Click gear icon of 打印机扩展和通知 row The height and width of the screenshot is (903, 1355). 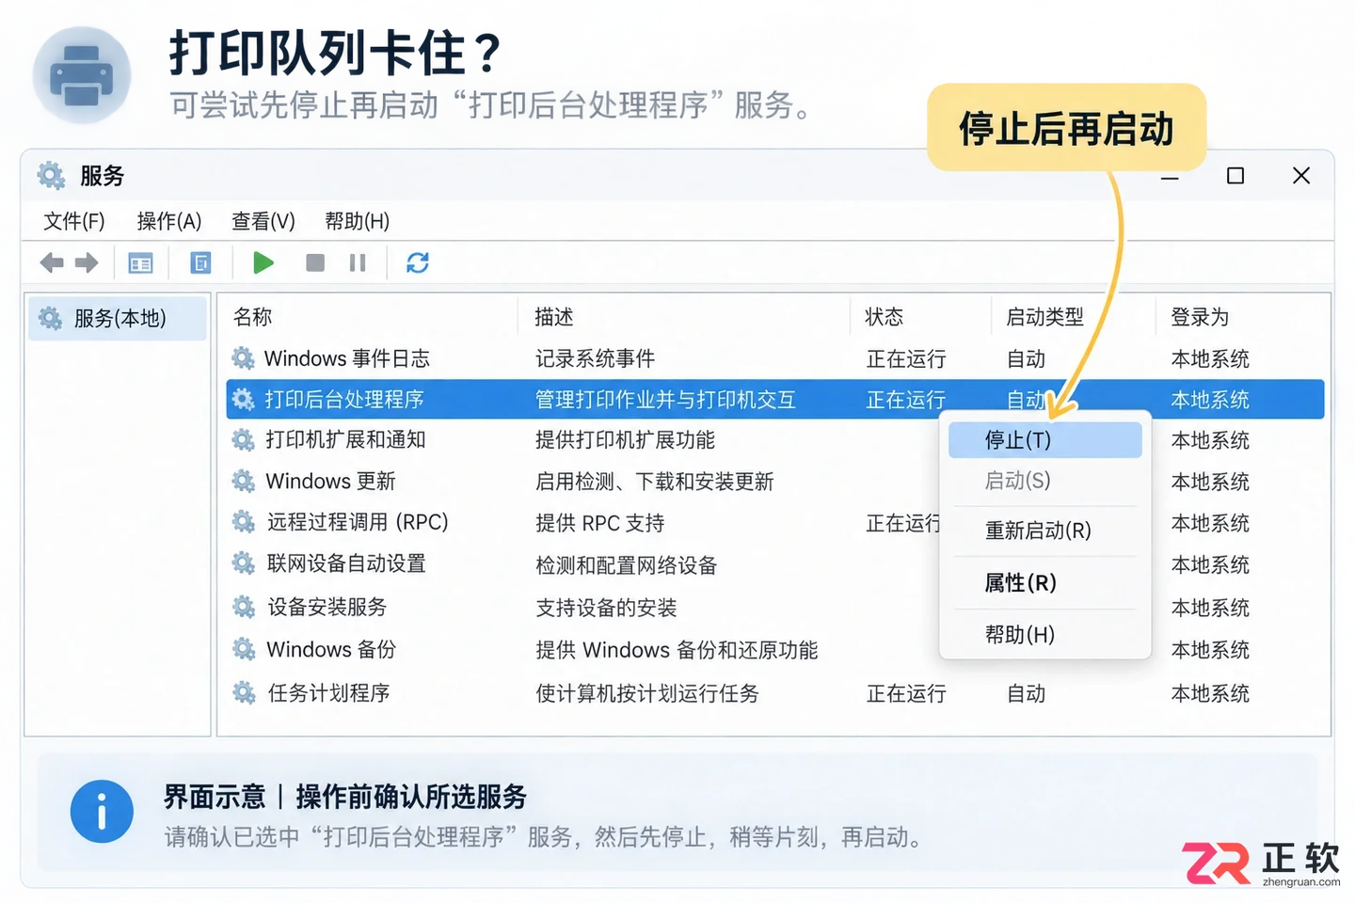coord(244,440)
